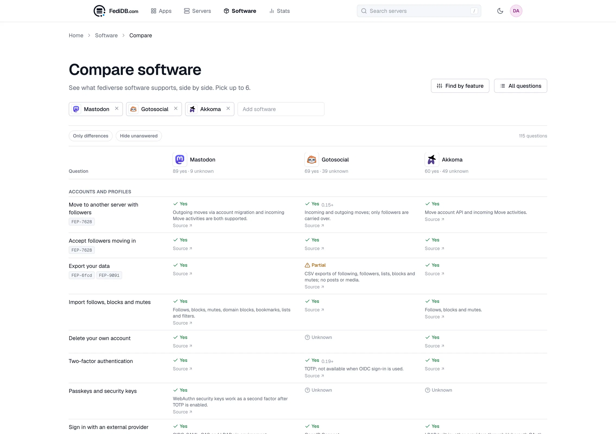Open Akkoma Source for Import follows
Screen dimensions: 616x434
coord(434,317)
